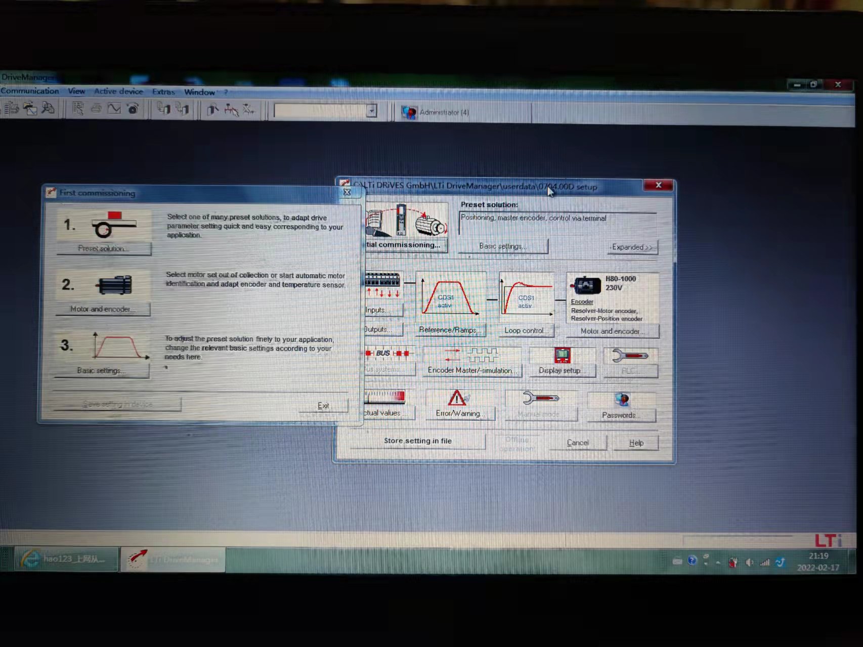863x647 pixels.
Task: Open the toolbar combo box dropdown
Action: tap(371, 111)
